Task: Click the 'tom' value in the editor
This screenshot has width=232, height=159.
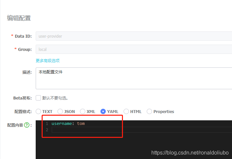Action: pos(81,124)
